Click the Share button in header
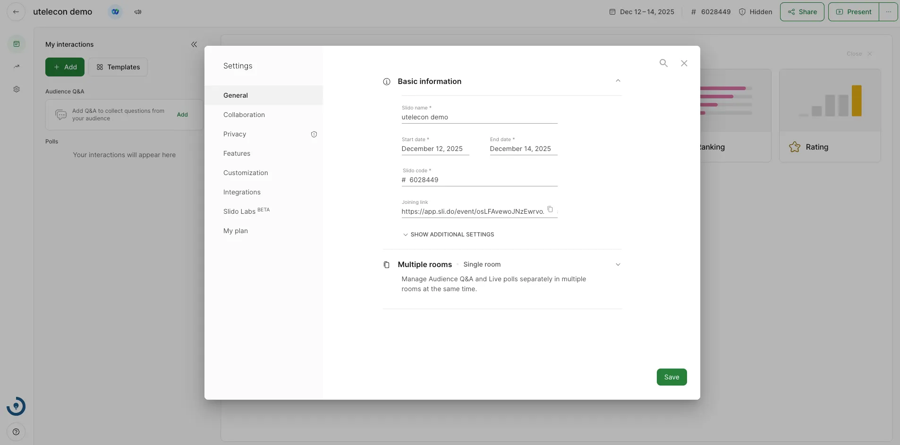Viewport: 900px width, 445px height. (802, 12)
